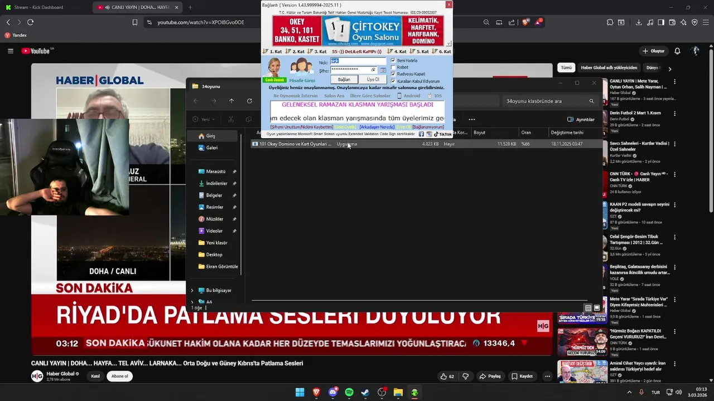Open the browser playlist music-note icon
714x401 pixels.
(x=650, y=22)
